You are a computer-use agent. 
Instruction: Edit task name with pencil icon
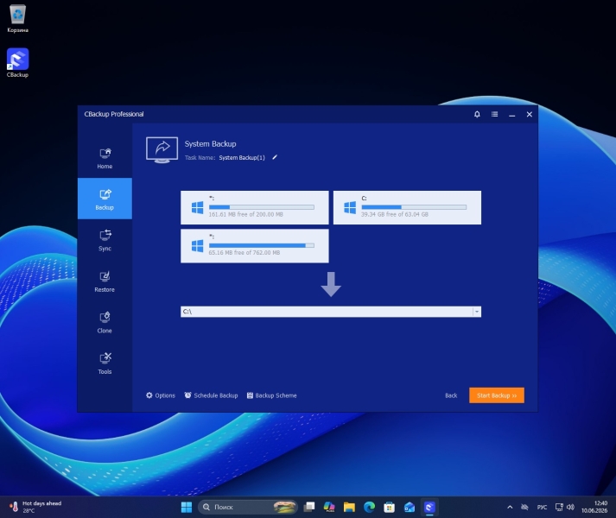[275, 157]
